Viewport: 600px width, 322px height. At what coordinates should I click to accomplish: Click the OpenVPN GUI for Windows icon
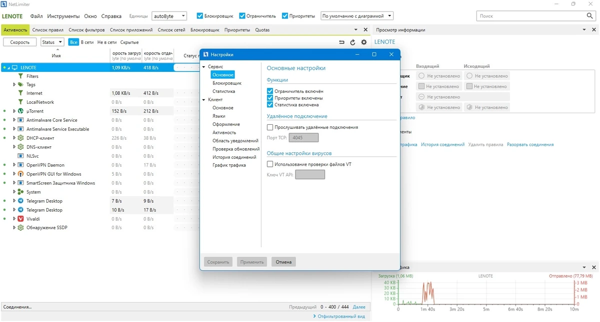20,174
